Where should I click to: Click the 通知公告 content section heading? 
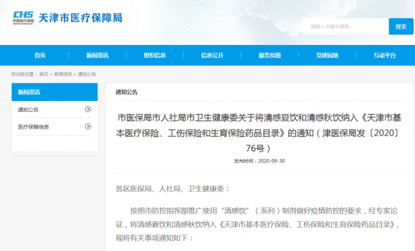coord(127,92)
